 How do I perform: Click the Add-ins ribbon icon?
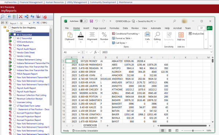(181, 35)
